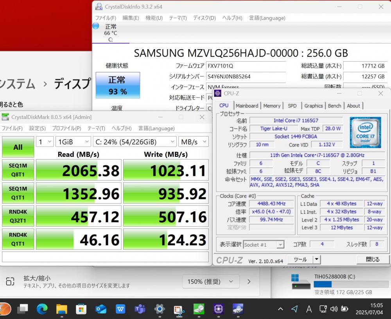391x319 pixels.
Task: Open CrystalDiskInfo ディスク(D) menu
Action: (204, 18)
